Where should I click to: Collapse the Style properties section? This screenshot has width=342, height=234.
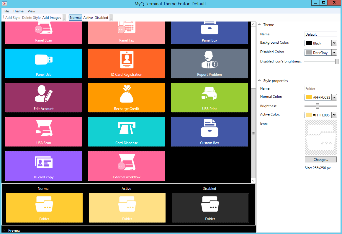(259, 80)
